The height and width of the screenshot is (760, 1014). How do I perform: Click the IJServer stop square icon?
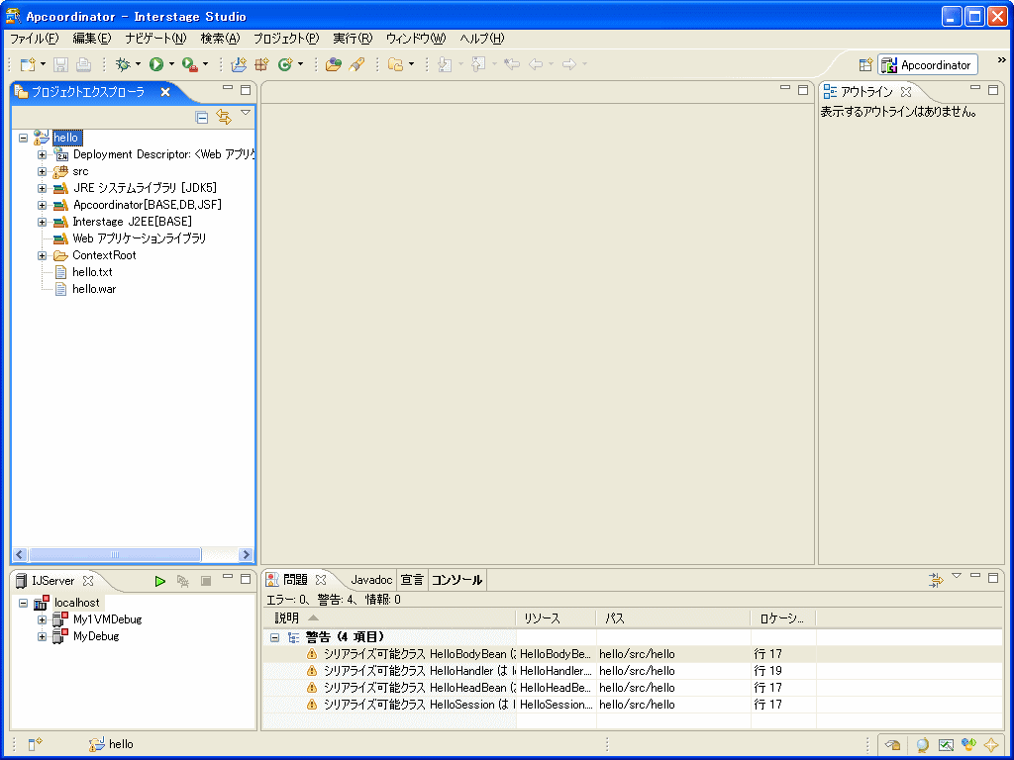click(x=206, y=581)
